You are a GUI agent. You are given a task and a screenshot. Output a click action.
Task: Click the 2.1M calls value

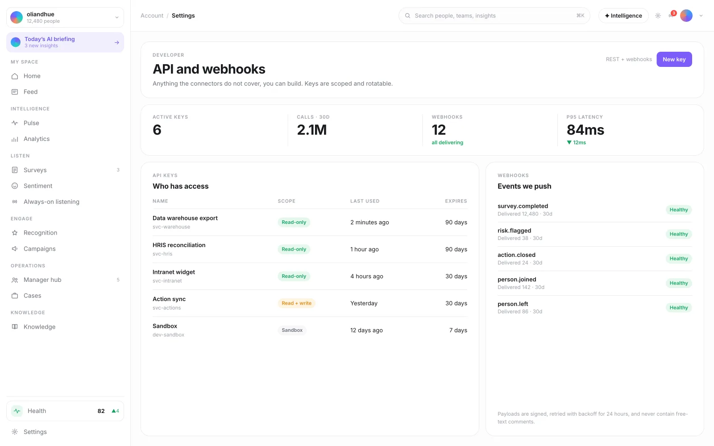coord(311,130)
